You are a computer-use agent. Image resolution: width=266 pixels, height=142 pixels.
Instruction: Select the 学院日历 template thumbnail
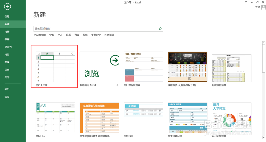pyautogui.click(x=55, y=118)
